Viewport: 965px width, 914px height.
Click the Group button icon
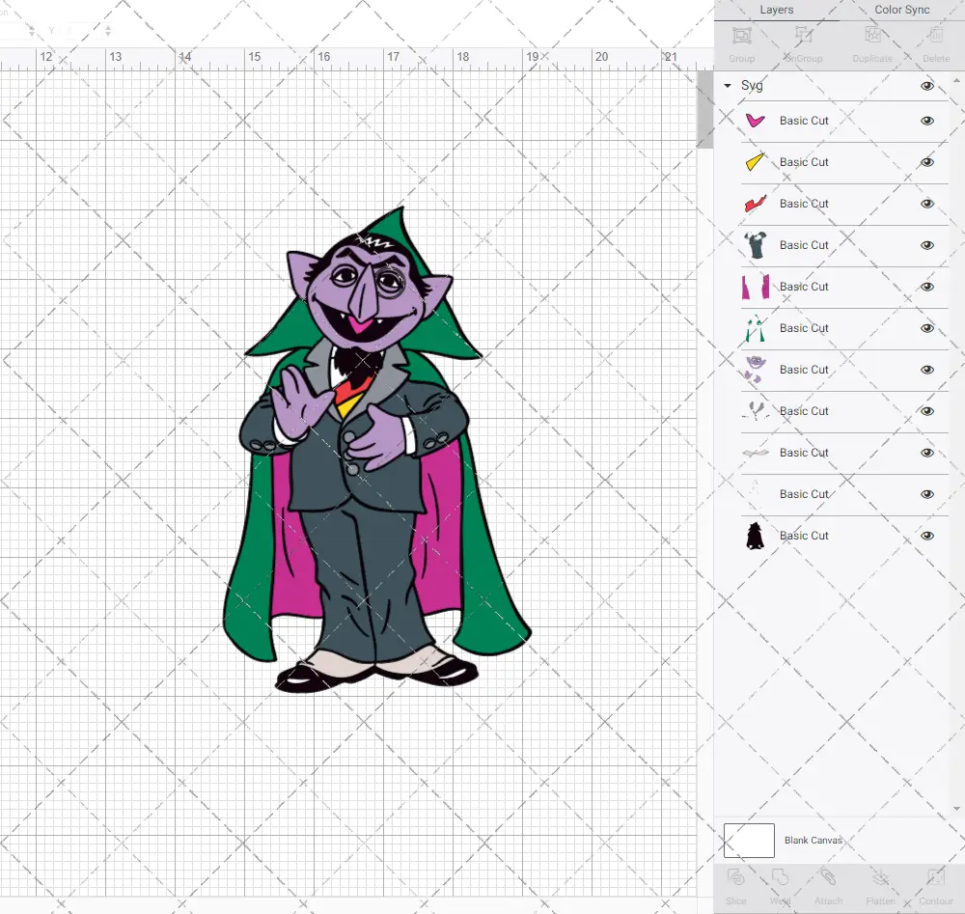tap(741, 36)
